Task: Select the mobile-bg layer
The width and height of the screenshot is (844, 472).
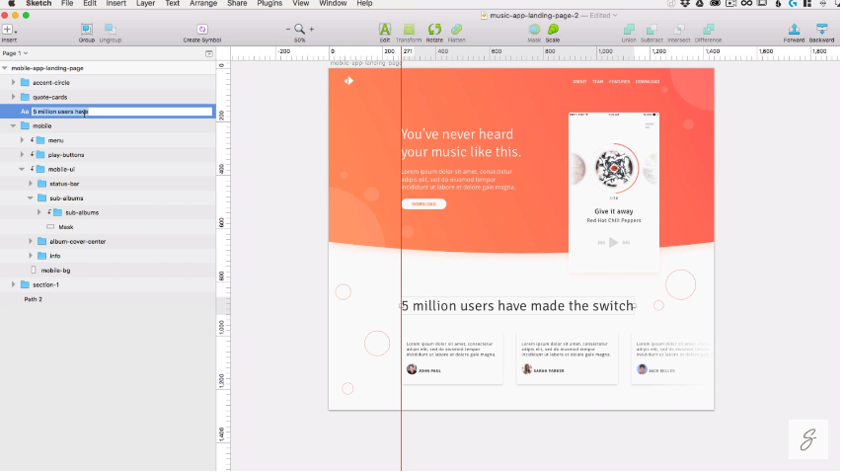Action: coord(108,271)
